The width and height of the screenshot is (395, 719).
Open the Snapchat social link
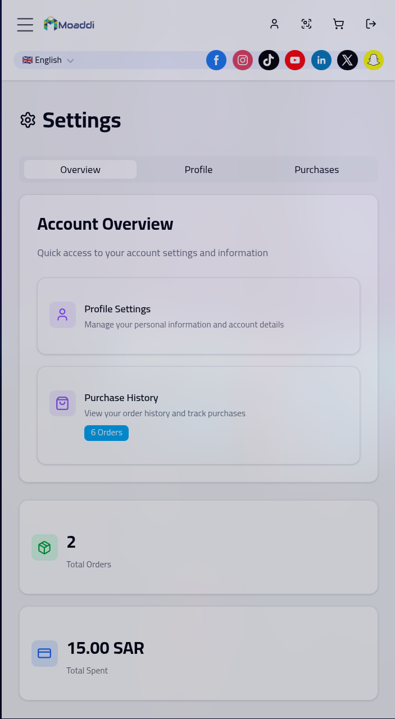(x=374, y=60)
